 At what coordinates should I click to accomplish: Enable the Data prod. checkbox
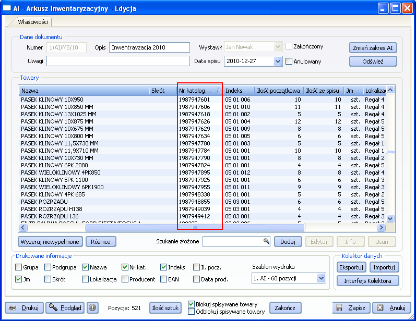[x=197, y=279]
